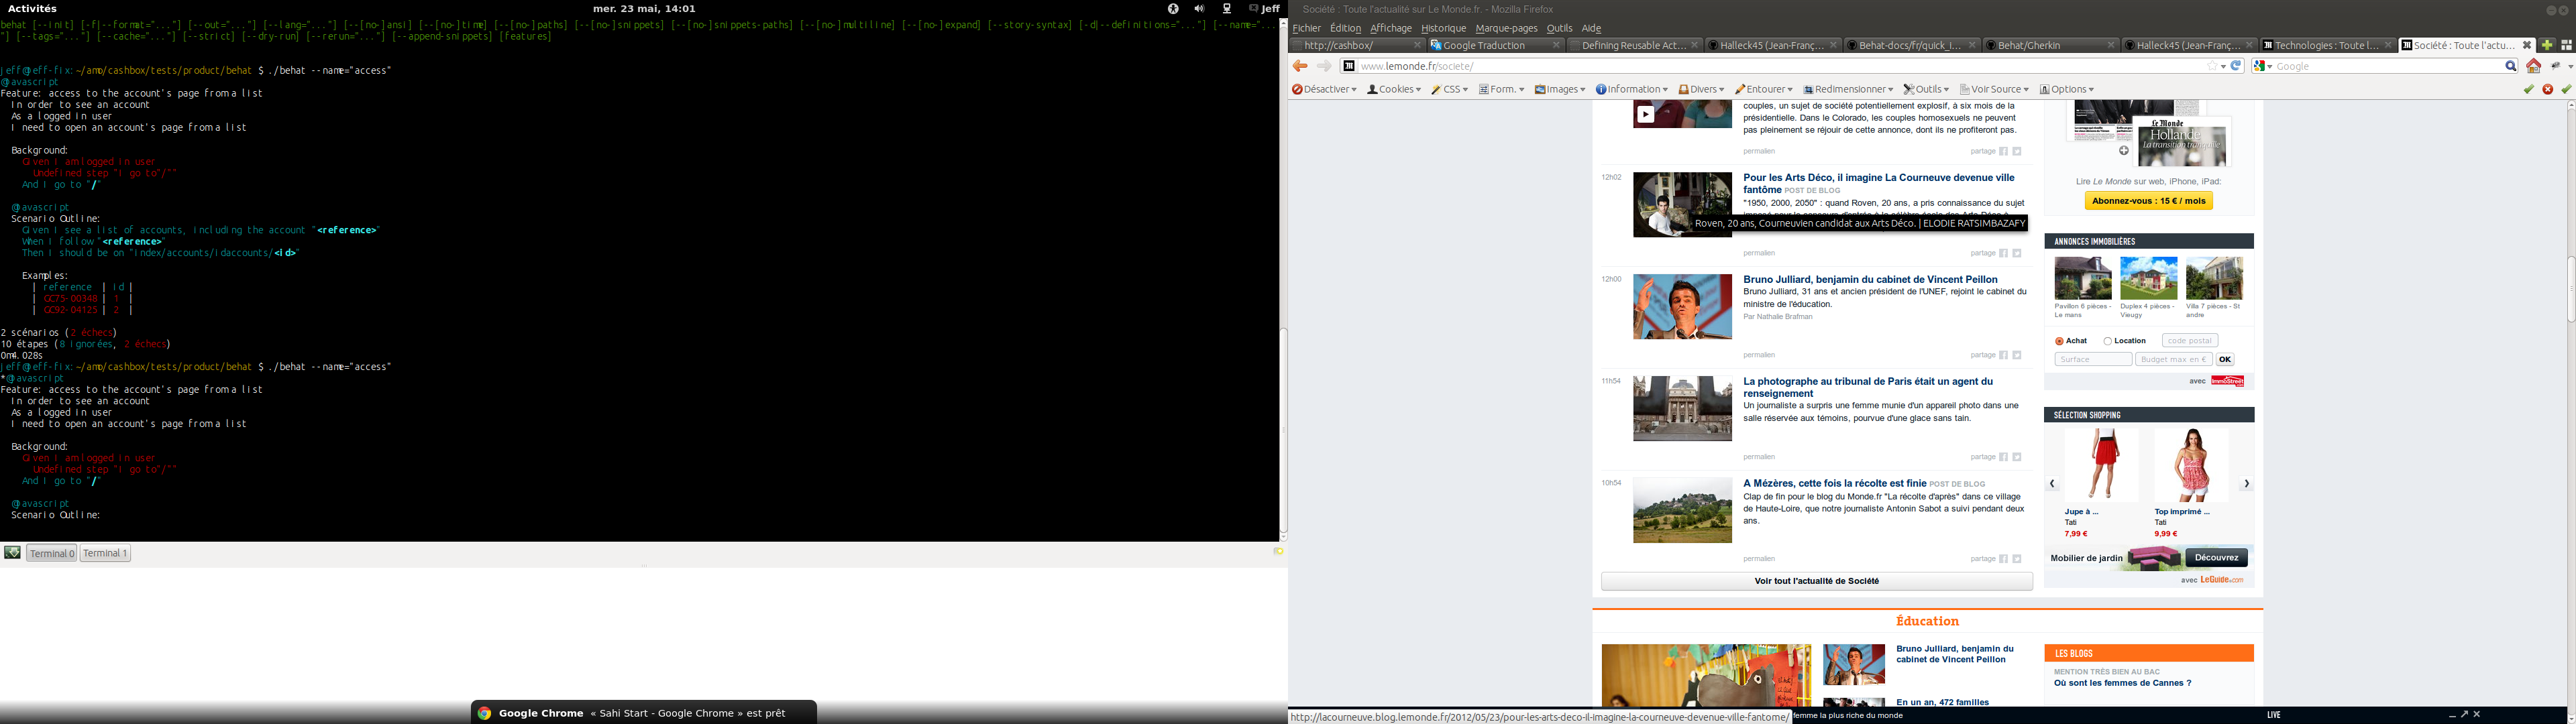Click the play icon on top thumbnail
Image resolution: width=2576 pixels, height=724 pixels.
(1645, 115)
